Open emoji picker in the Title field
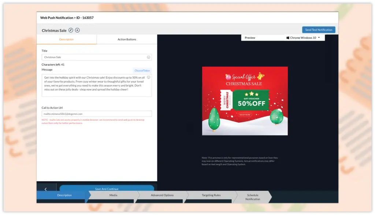375x215 pixels. pos(148,57)
